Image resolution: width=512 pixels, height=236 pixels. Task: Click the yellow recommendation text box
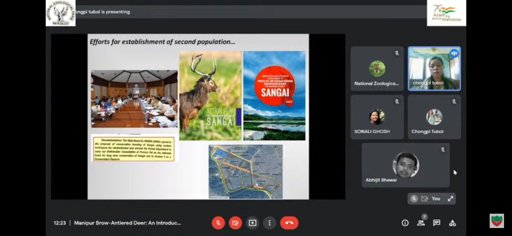(x=133, y=148)
